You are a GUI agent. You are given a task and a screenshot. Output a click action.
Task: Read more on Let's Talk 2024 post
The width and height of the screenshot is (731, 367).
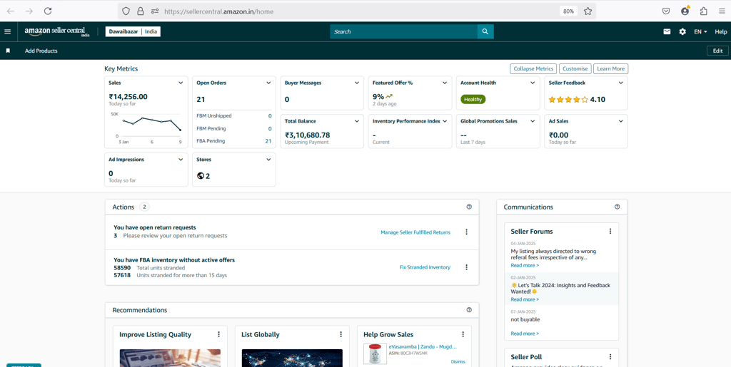pos(525,299)
